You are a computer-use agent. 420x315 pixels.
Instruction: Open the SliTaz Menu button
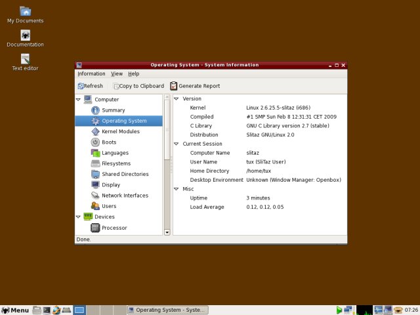[15, 310]
